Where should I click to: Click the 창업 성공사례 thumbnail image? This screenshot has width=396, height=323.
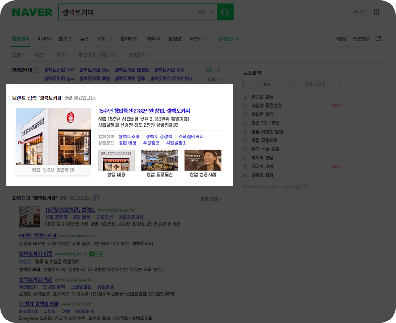[203, 160]
